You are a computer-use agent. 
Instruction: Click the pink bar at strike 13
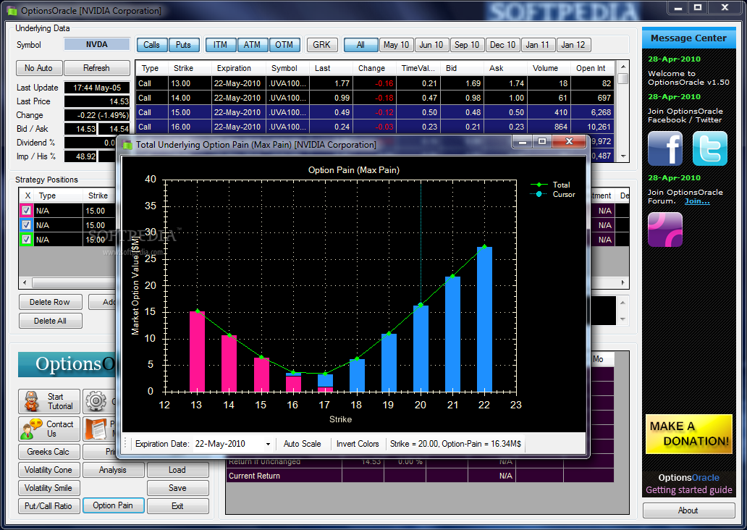[x=197, y=351]
